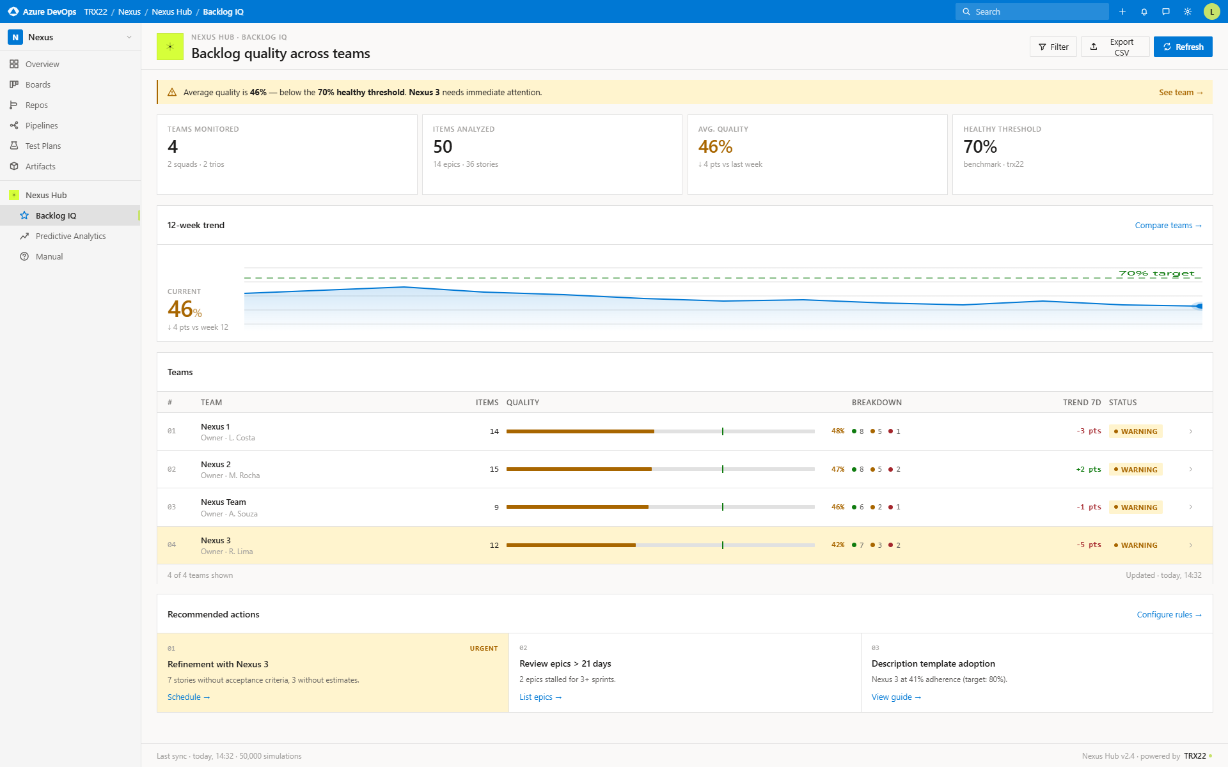
Task: Open the Artifacts section
Action: (41, 166)
